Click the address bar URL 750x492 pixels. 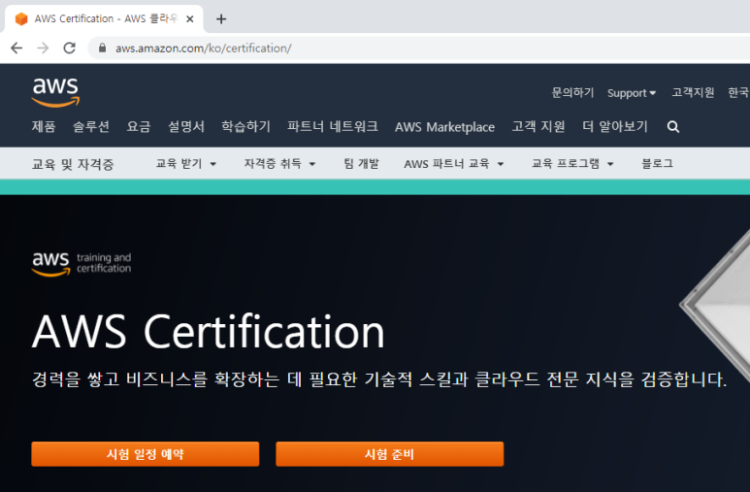pos(204,49)
